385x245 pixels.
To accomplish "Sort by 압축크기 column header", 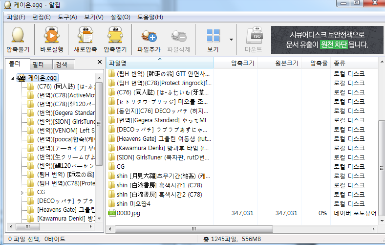I will [x=242, y=63].
